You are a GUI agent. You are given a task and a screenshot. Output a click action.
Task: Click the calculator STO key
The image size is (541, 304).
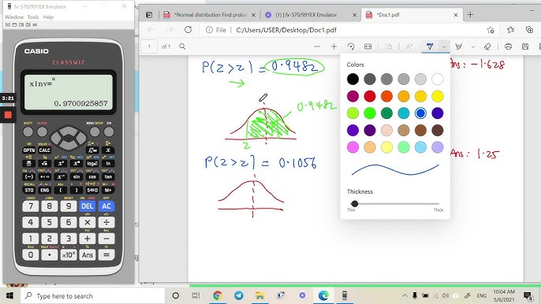pos(29,191)
